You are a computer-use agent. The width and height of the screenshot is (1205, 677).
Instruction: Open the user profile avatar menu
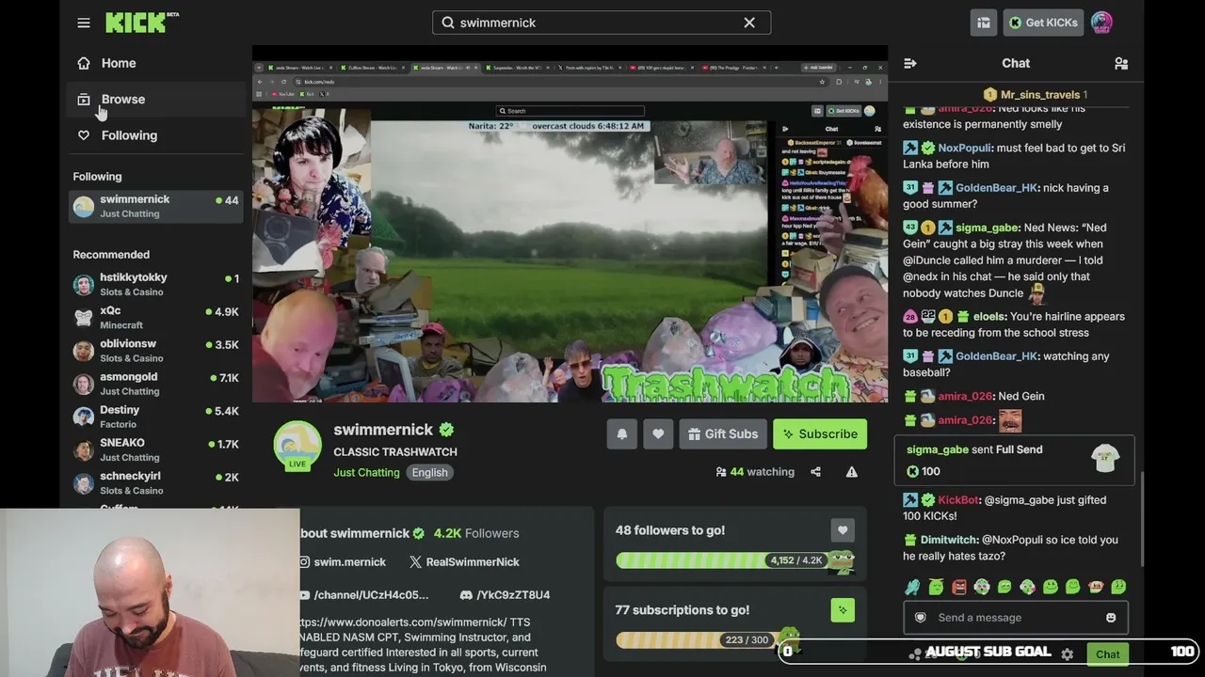[x=1101, y=23]
